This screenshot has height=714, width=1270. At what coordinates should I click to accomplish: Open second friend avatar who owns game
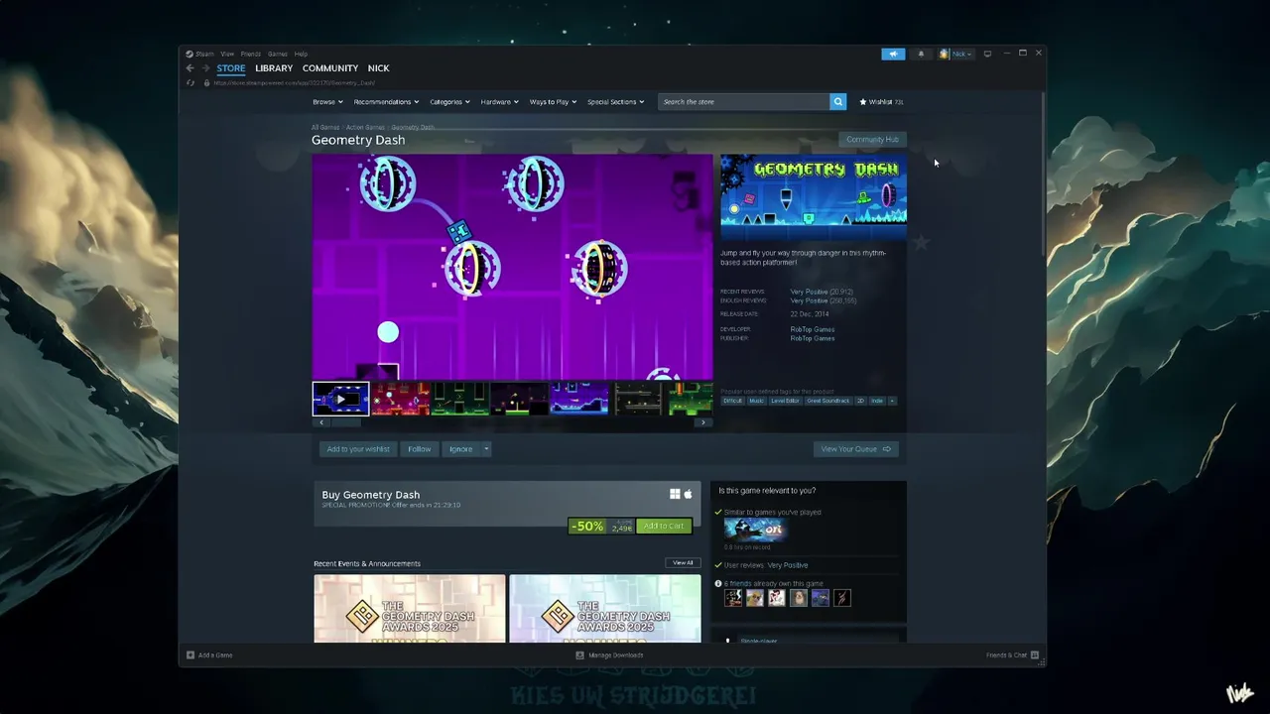pyautogui.click(x=755, y=598)
